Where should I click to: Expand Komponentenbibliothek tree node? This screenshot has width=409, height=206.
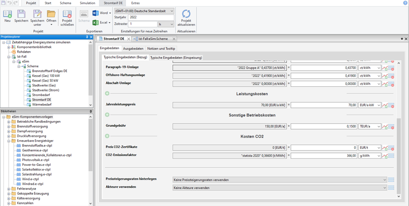(x=9, y=47)
